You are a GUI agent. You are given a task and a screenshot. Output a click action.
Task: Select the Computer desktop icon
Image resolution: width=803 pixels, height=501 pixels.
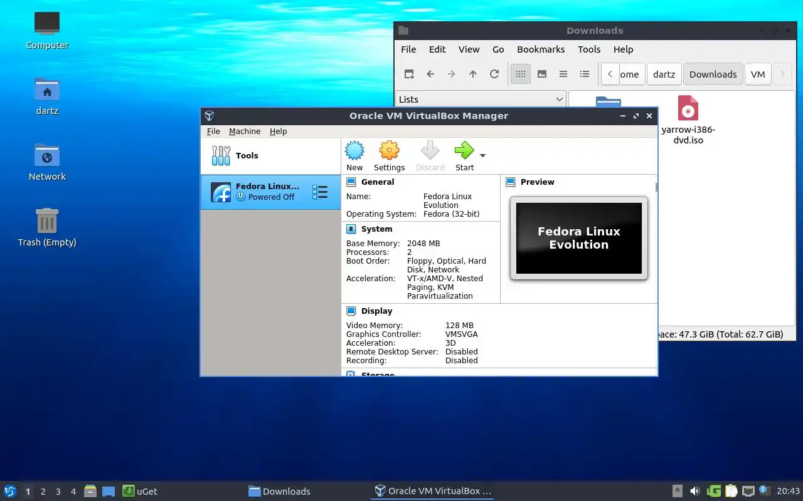coord(47,31)
